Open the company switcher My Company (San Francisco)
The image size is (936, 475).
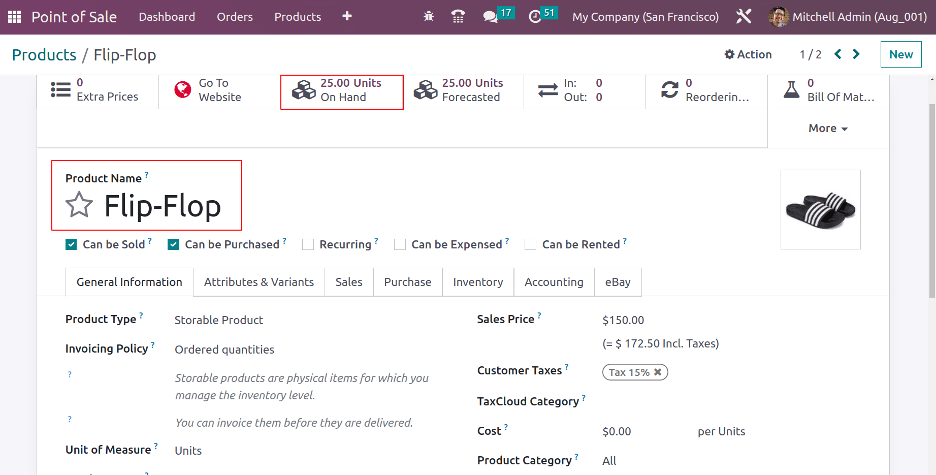point(645,17)
